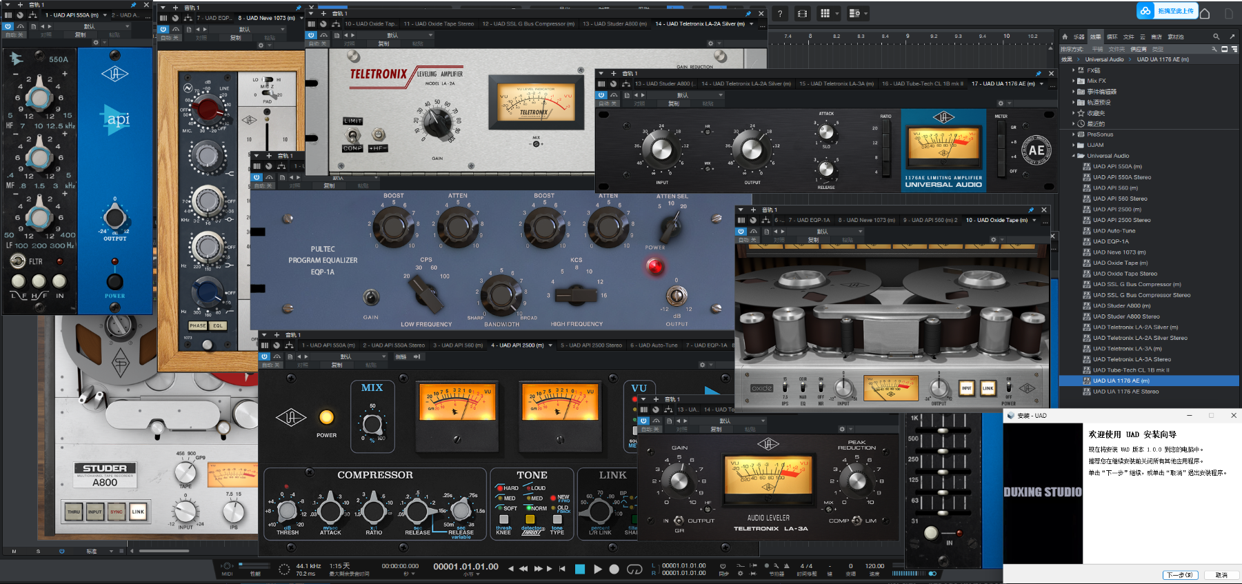Image resolution: width=1242 pixels, height=584 pixels.
Task: Click the bars icon in Teletronix LA-2A header
Action: [312, 24]
